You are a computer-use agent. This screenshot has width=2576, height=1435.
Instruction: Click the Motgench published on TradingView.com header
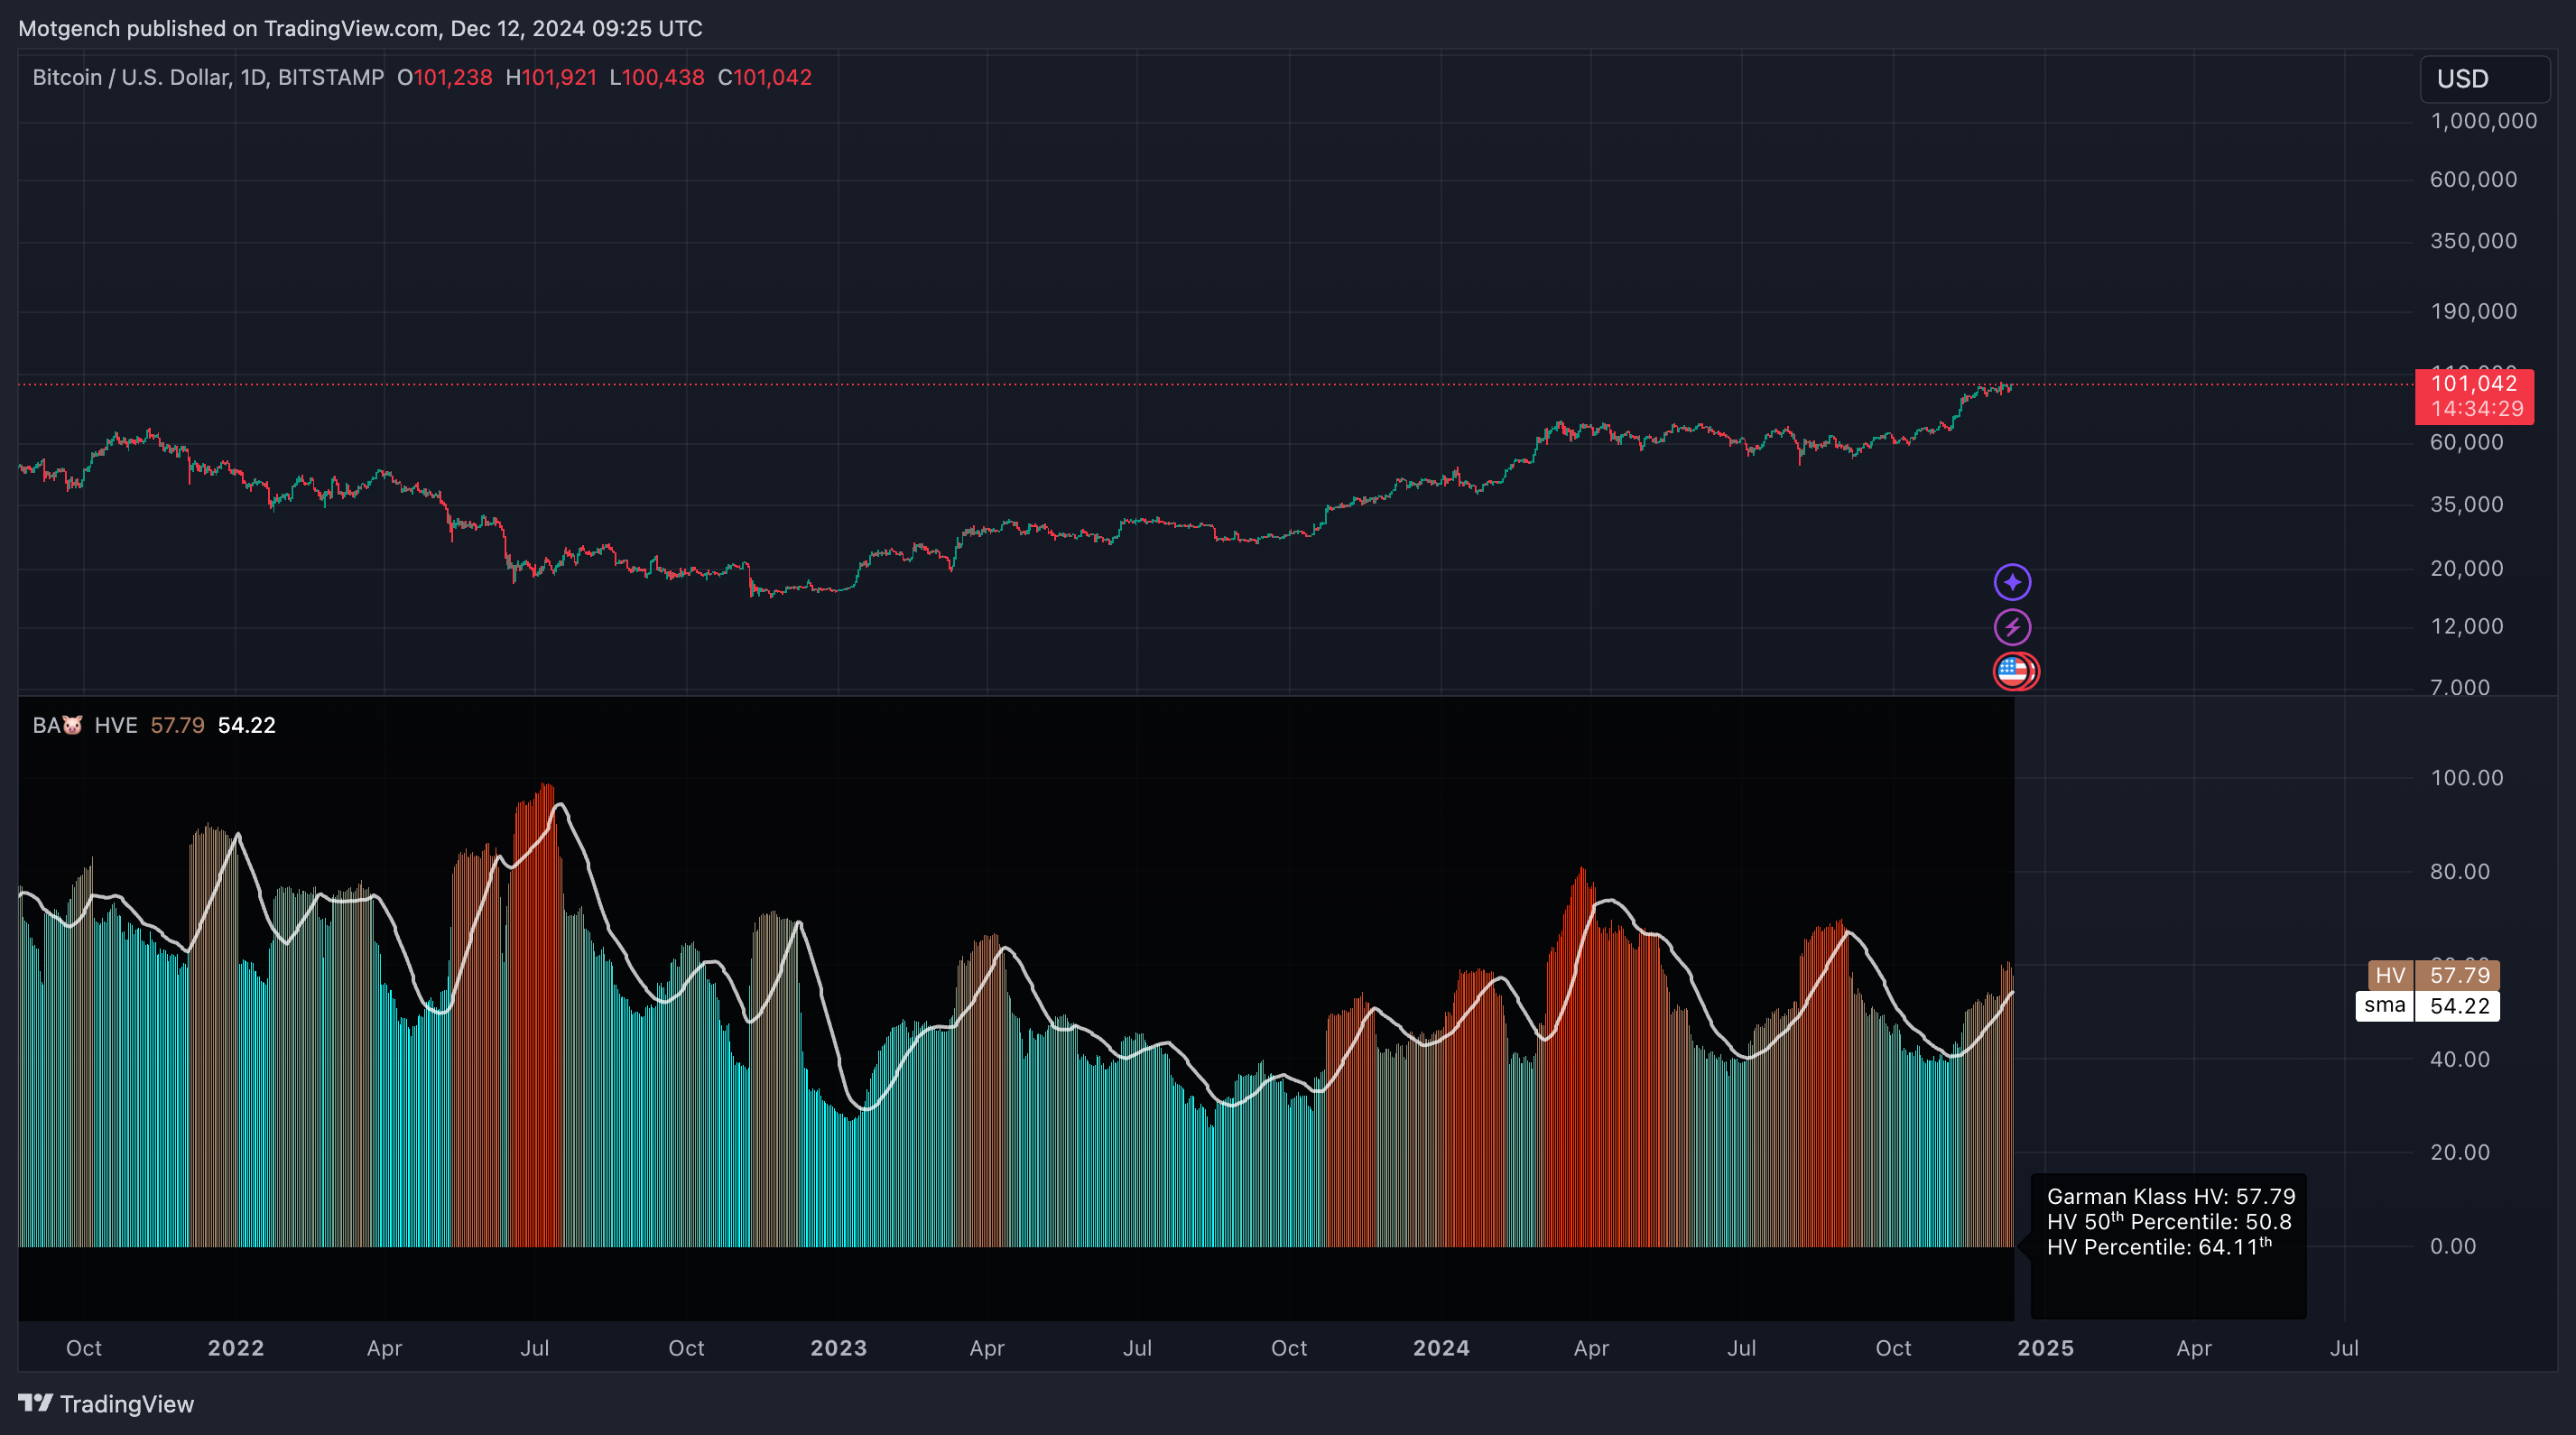(x=360, y=28)
